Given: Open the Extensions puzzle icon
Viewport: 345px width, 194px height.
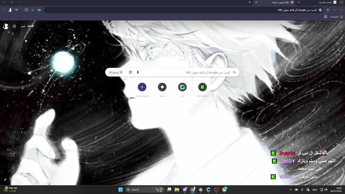Looking at the screenshot, I should tap(26, 10).
